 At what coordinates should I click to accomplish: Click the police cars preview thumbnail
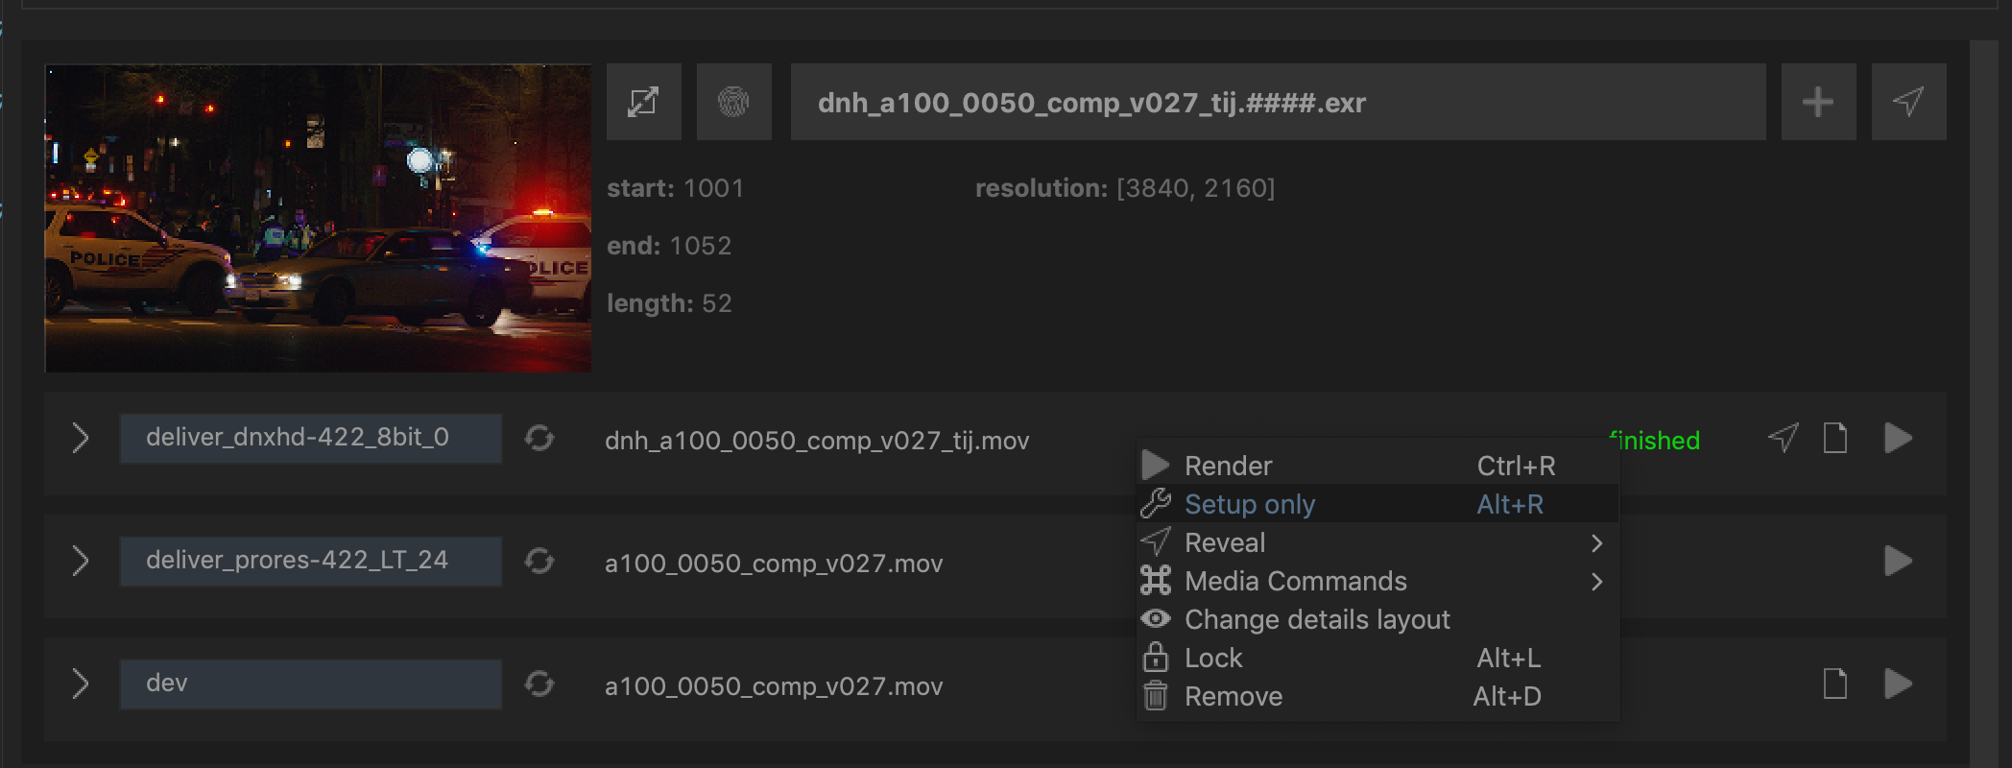coord(318,218)
